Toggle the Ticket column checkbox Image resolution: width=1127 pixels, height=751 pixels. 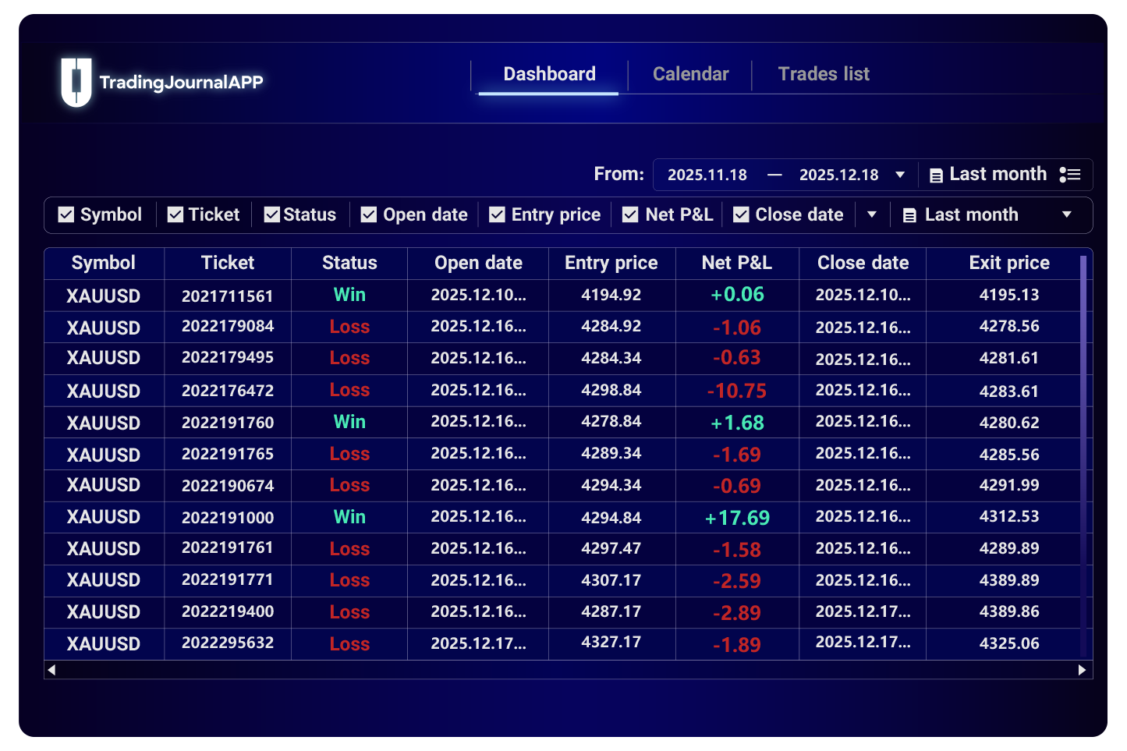click(x=175, y=214)
